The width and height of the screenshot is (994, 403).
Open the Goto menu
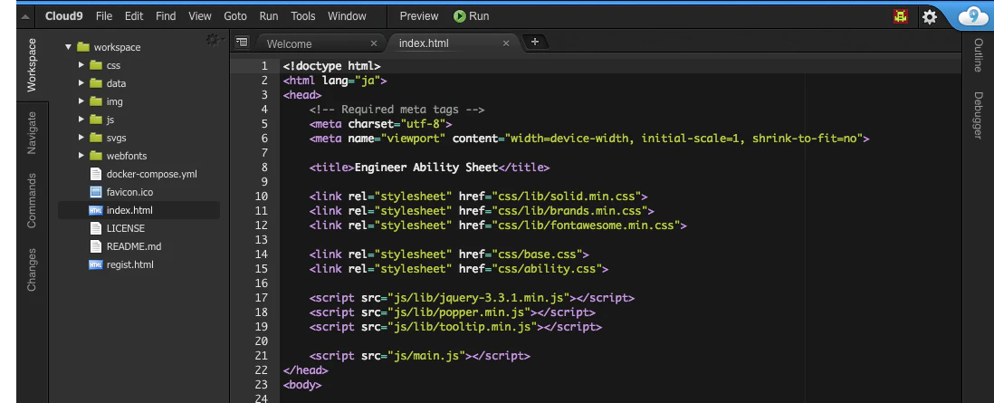[x=235, y=16]
